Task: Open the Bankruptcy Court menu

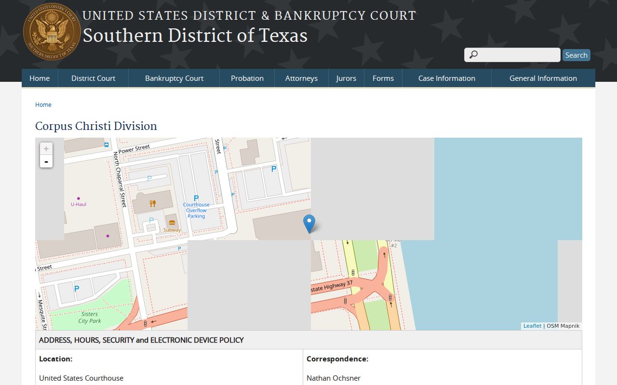Action: click(174, 78)
